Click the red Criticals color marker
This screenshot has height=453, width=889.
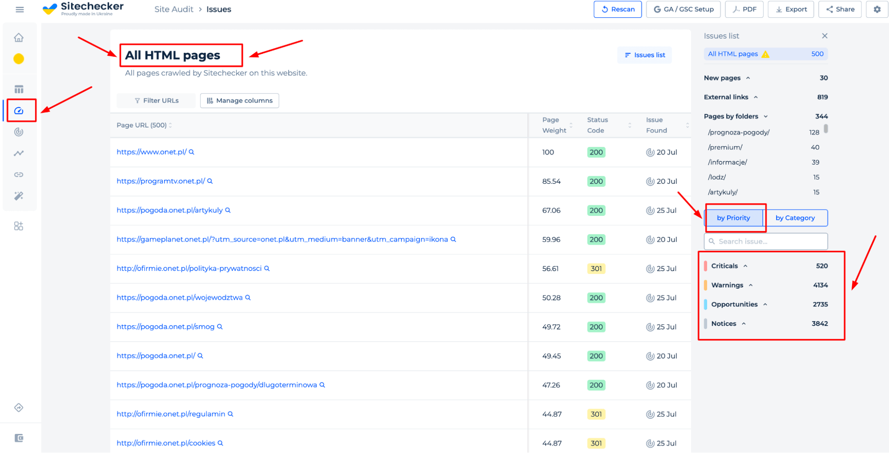tap(706, 266)
